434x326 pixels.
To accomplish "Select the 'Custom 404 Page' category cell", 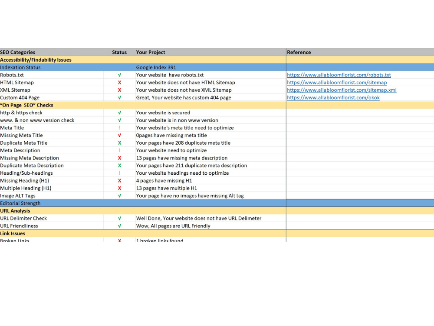I will tap(52, 97).
